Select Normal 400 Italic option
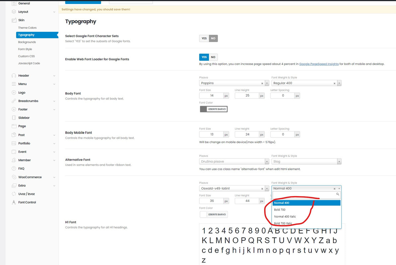 click(x=306, y=216)
